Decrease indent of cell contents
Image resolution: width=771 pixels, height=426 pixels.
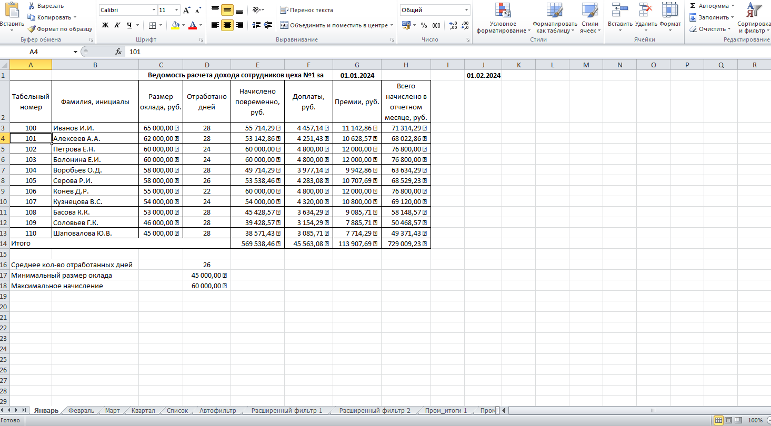256,25
